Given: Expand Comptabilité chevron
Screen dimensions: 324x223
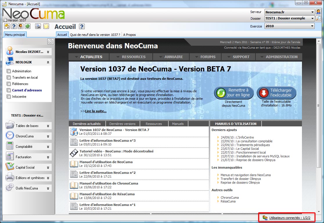Looking at the screenshot, I should coord(48,147).
